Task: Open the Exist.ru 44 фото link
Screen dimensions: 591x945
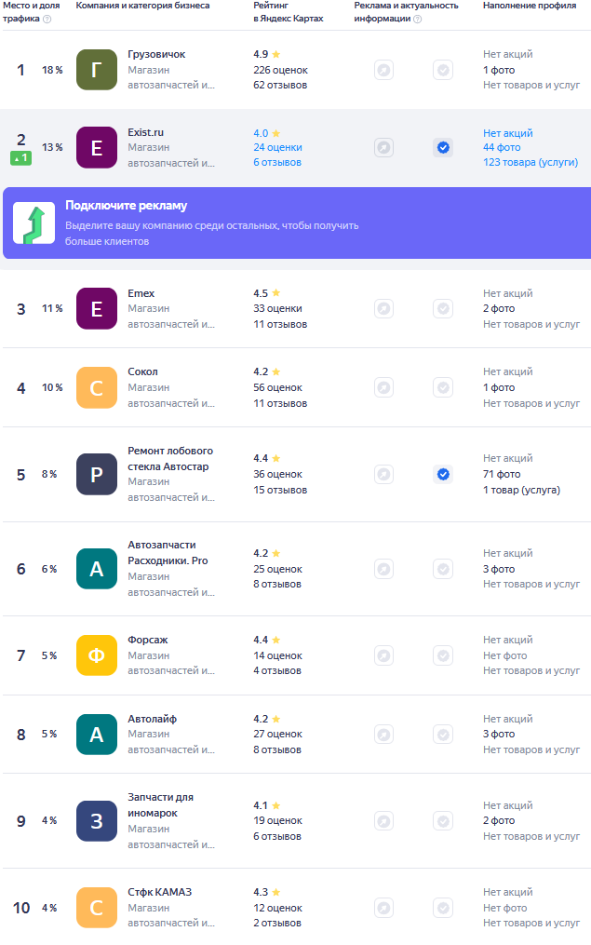Action: 502,147
